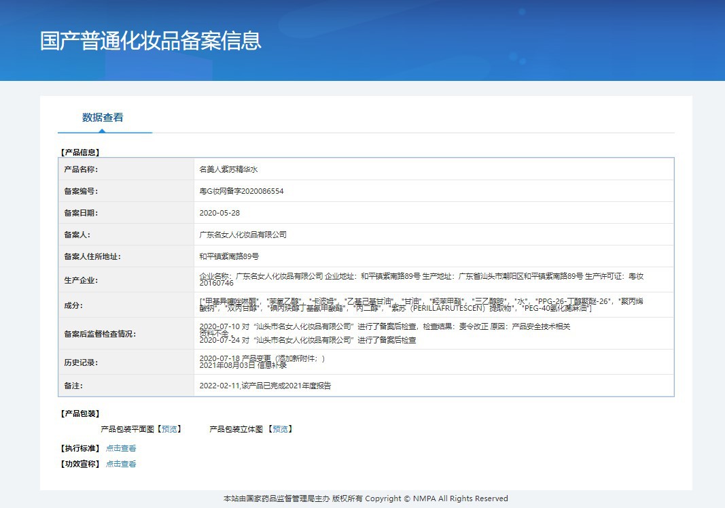This screenshot has height=508, width=725.
Task: Click the 备注: row label
Action: pyautogui.click(x=73, y=386)
